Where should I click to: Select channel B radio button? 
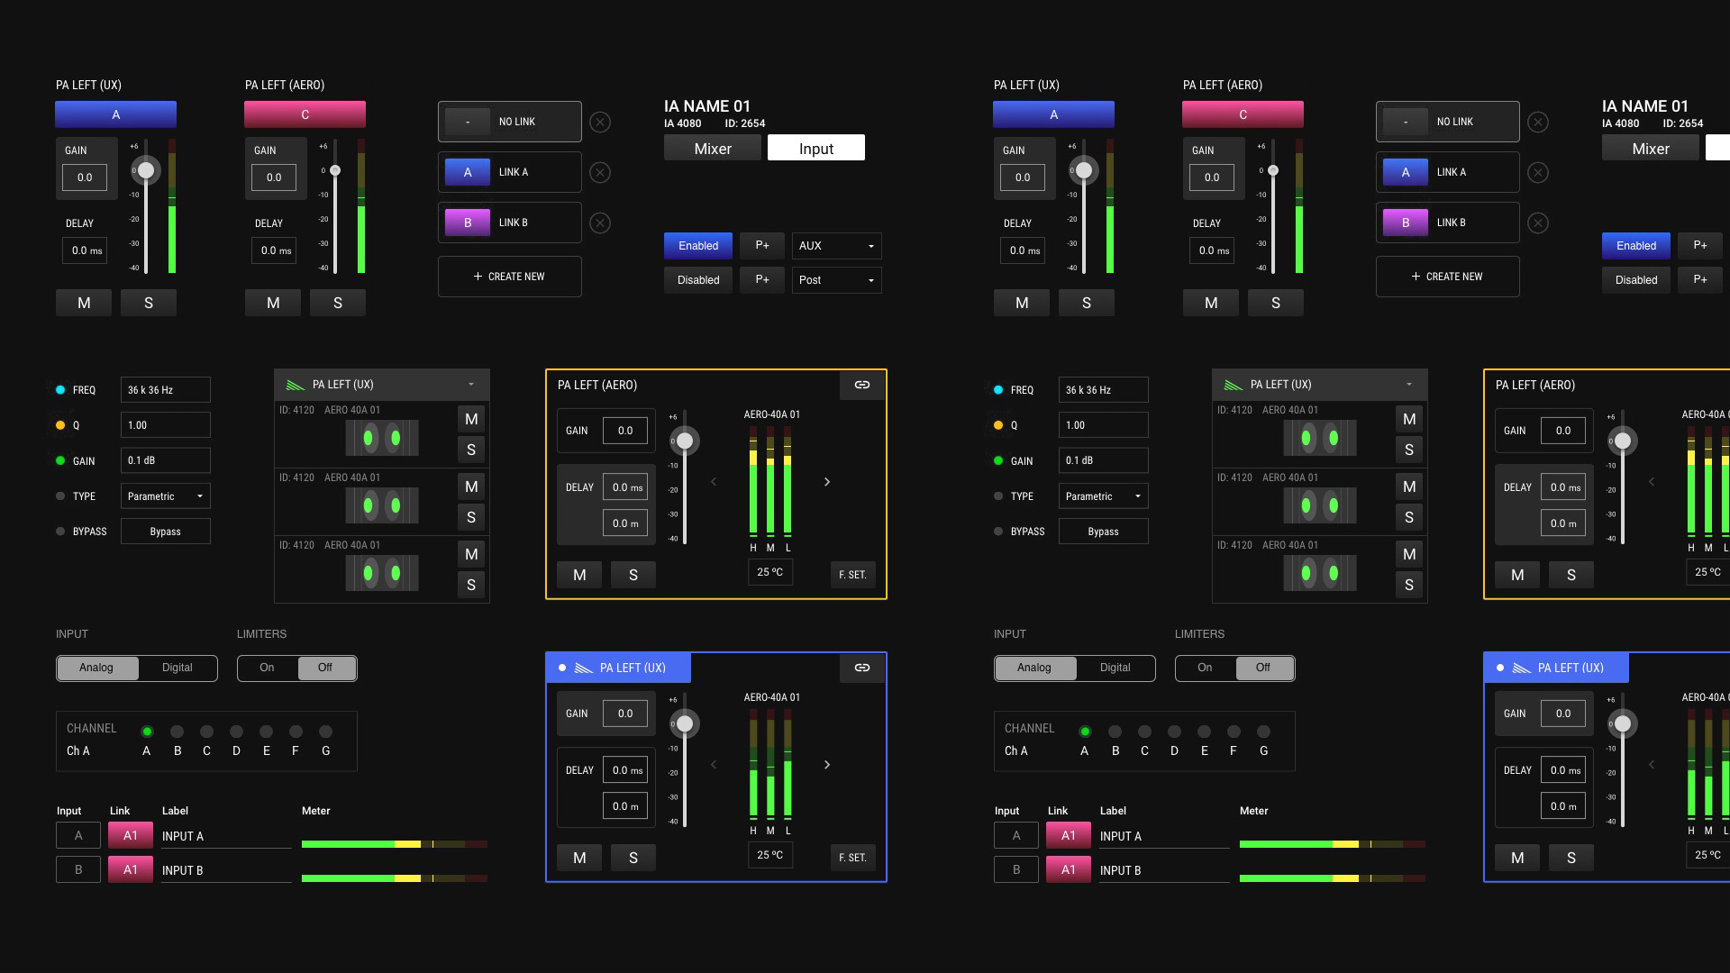[x=178, y=732]
